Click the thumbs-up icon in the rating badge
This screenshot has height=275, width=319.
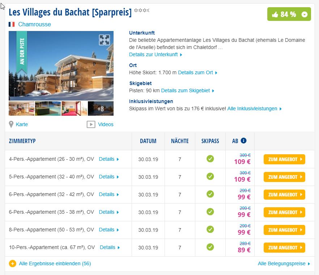[276, 14]
